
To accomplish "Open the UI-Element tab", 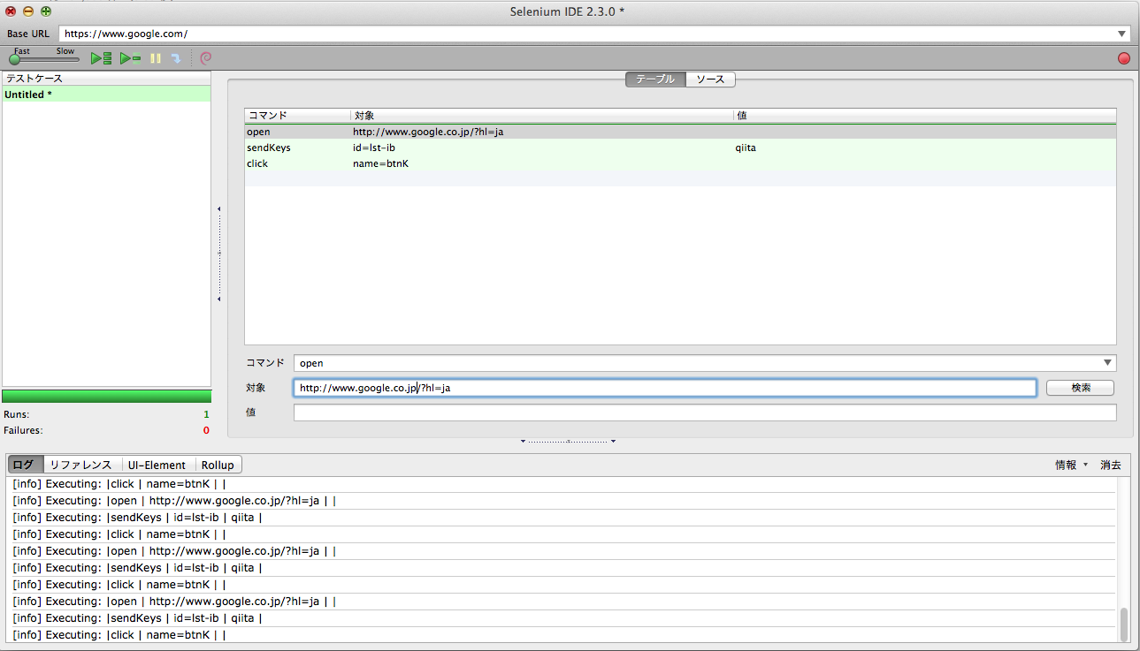I will click(x=157, y=465).
